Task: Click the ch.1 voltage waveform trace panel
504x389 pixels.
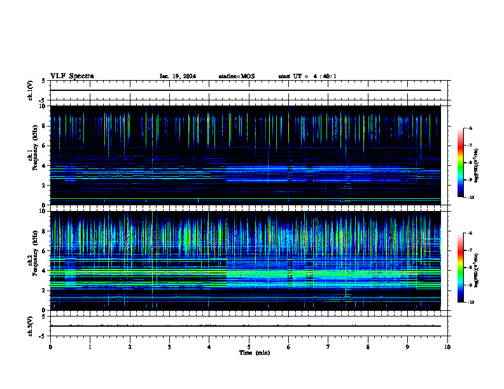Action: point(249,90)
